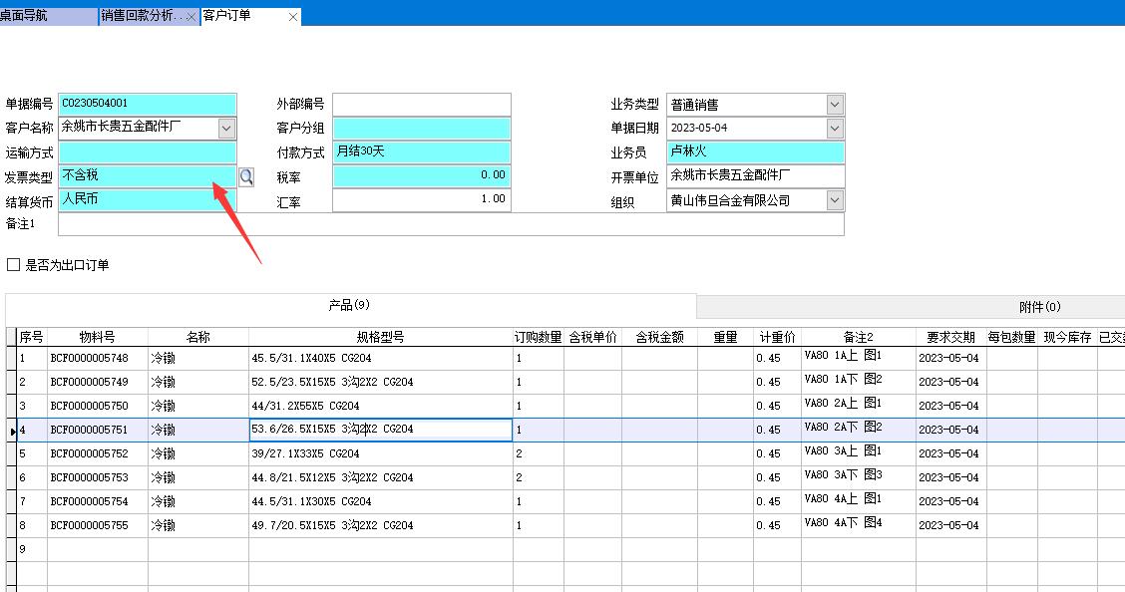The width and height of the screenshot is (1125, 592).
Task: Click the 要求交期 column header
Action: [950, 338]
